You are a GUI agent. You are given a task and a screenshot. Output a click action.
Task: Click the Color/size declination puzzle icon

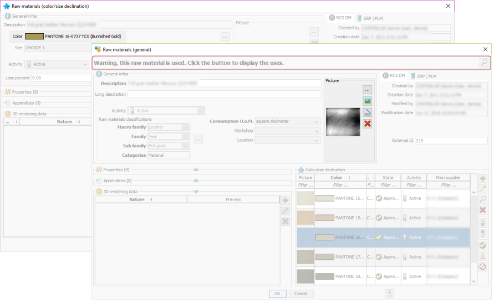click(x=301, y=170)
